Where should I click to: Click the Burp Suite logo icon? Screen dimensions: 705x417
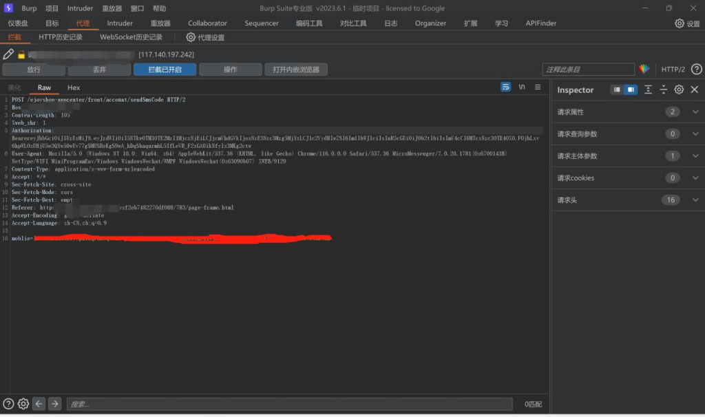tap(8, 8)
